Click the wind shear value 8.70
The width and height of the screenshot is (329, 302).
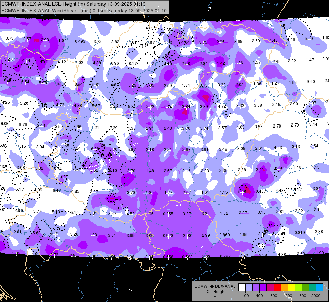pos(113,149)
